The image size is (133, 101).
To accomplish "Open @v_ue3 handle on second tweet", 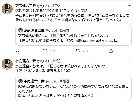I will pyautogui.click(x=43, y=61).
